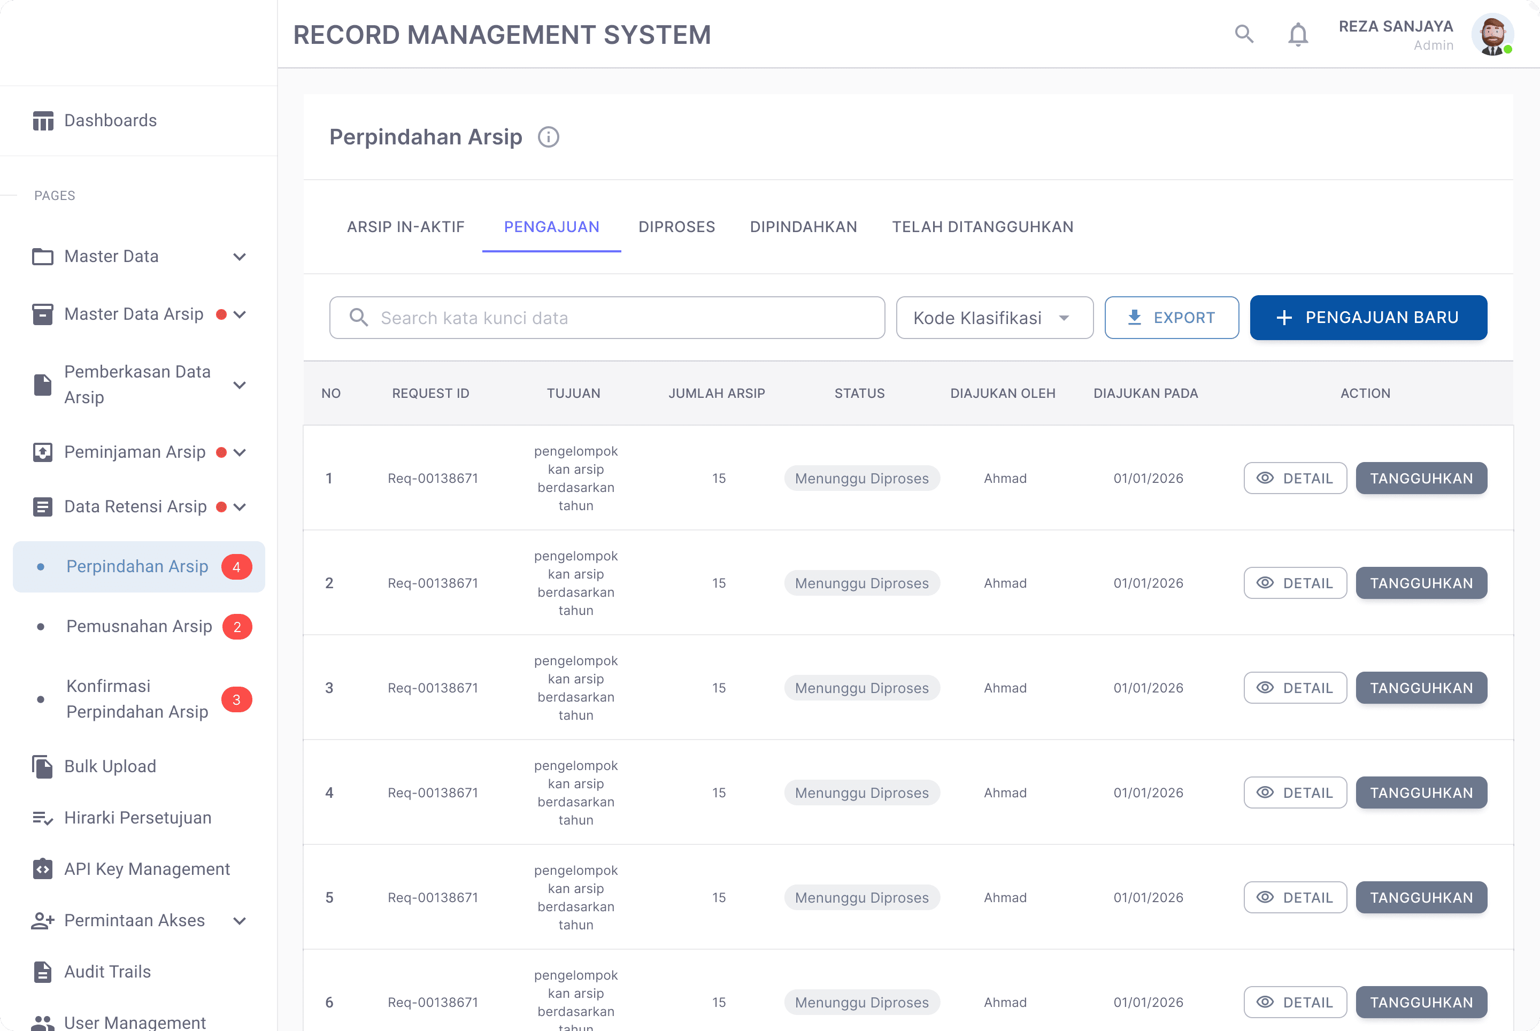Click the Jumlah Arsip column header
1540x1031 pixels.
(x=717, y=393)
